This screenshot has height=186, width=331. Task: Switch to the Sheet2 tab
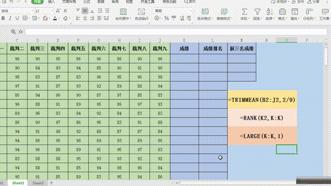[18, 183]
